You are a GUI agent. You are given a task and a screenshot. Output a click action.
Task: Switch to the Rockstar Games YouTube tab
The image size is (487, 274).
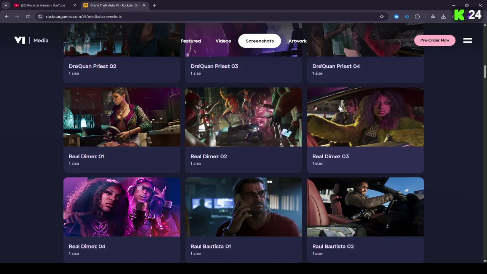coord(45,5)
